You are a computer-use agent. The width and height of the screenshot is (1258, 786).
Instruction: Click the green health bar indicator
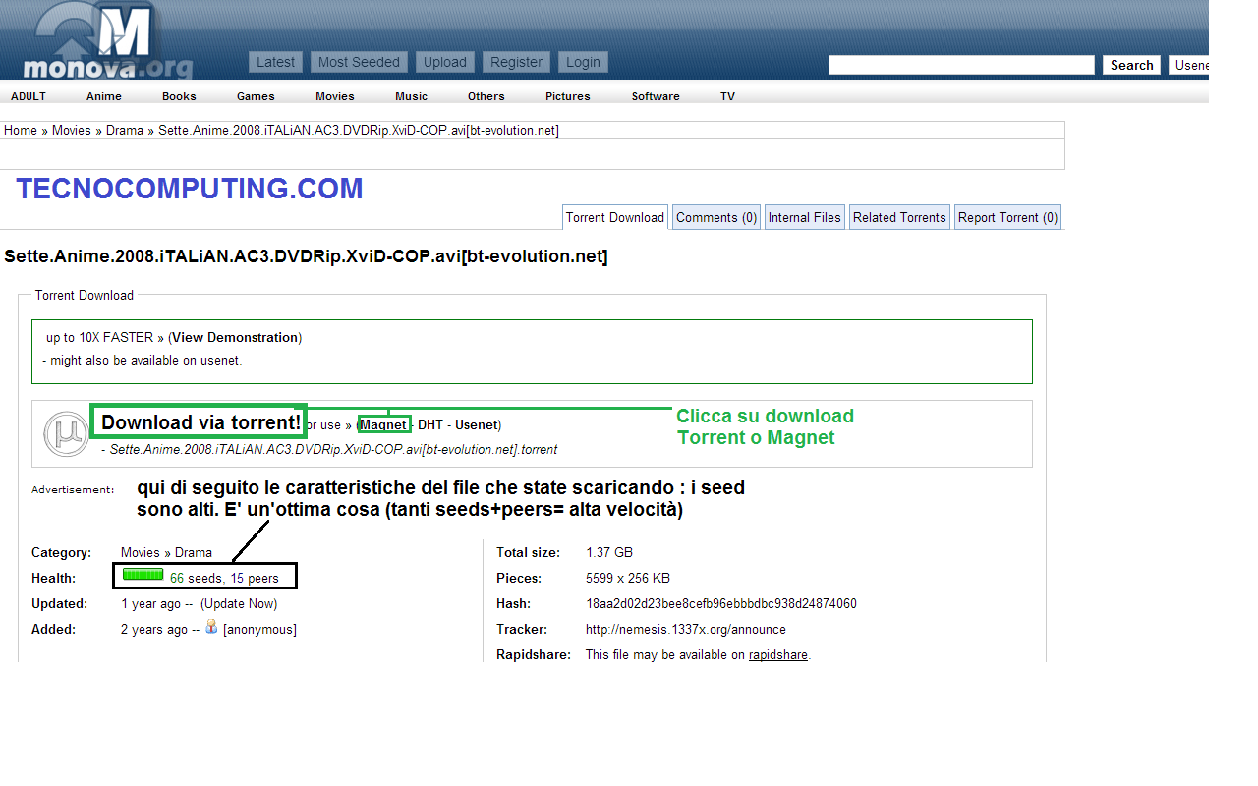point(143,575)
